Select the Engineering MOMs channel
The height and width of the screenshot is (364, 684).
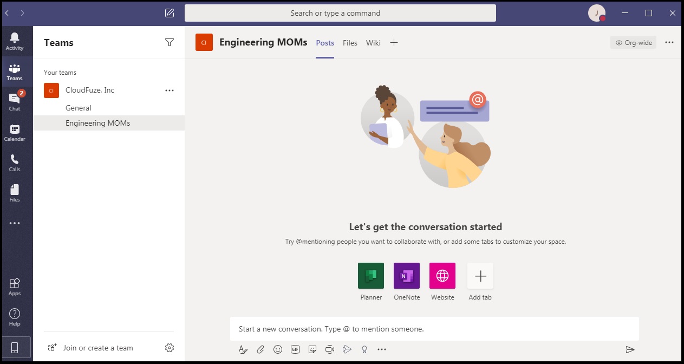[109, 123]
